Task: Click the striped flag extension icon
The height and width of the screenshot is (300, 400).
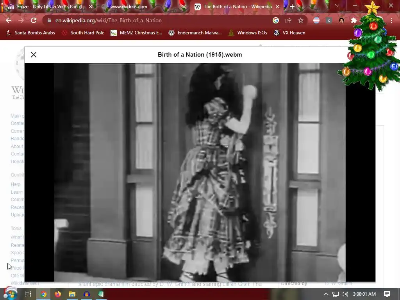Action: [x=316, y=20]
